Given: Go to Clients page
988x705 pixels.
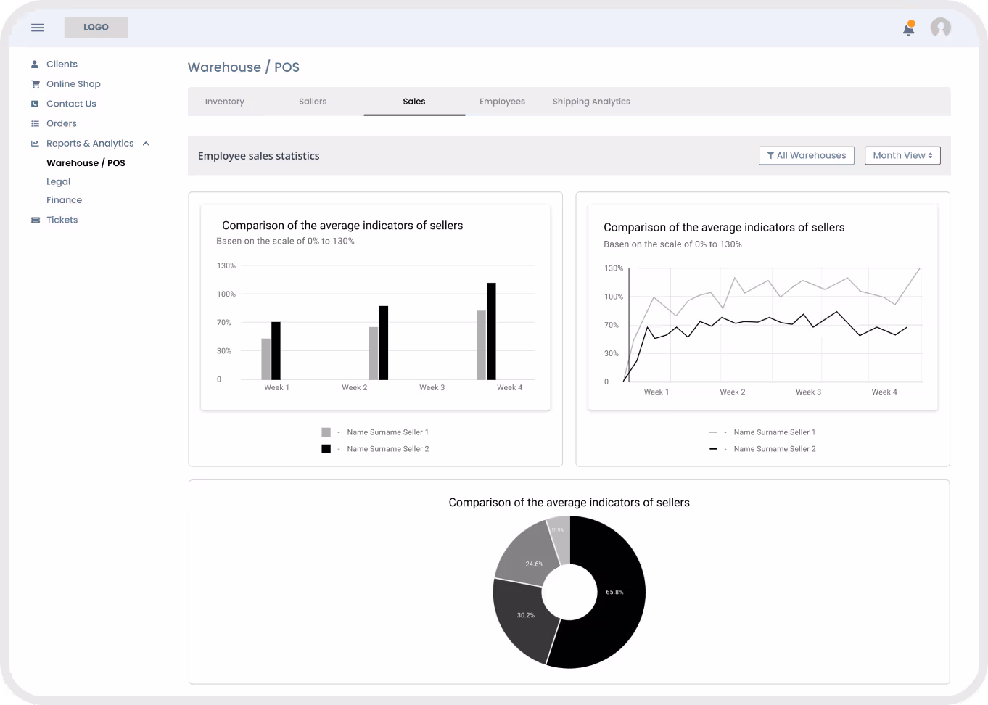Looking at the screenshot, I should click(62, 65).
